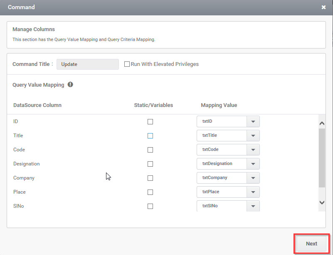
Task: Expand the txtDesignation mapping dropdown
Action: (253, 164)
